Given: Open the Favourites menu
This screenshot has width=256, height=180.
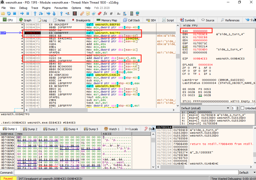Looking at the screenshot, I should 61,8.
